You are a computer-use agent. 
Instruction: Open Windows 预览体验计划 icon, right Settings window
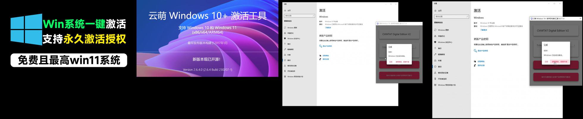coord(435,85)
